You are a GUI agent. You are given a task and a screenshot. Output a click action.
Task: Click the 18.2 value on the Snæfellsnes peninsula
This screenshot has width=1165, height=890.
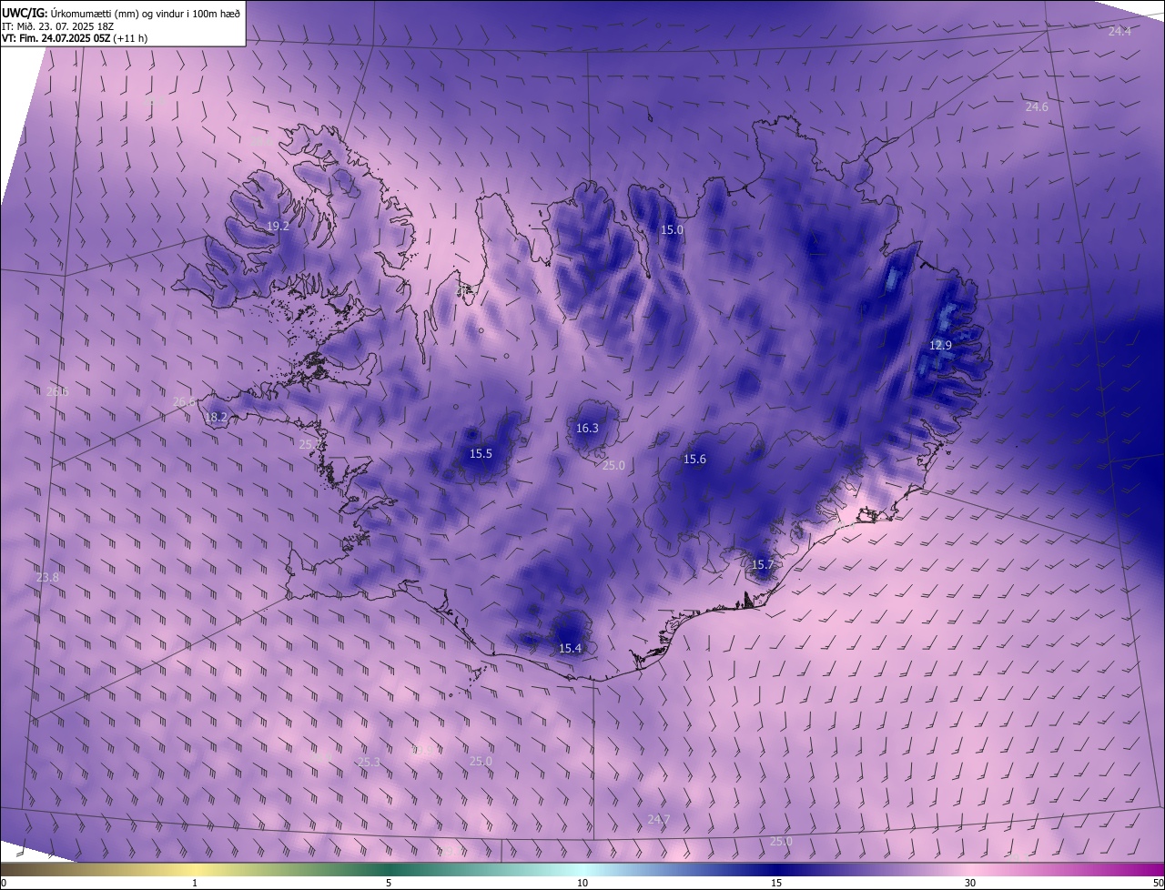click(217, 418)
